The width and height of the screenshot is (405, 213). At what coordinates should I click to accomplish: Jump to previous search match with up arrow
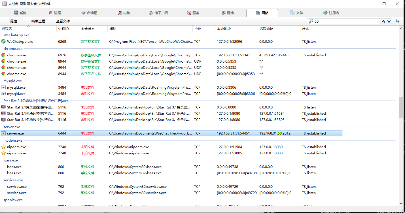[x=383, y=21]
